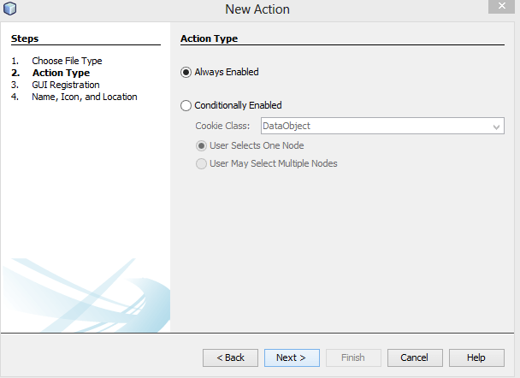Expand the Cookie Class dropdown arrow
This screenshot has width=520, height=378.
point(497,127)
